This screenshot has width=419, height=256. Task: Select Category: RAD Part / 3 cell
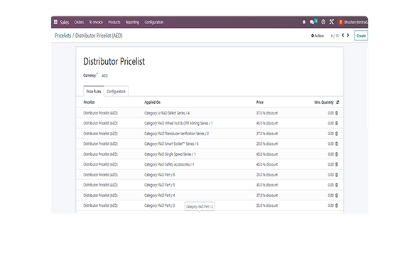pyautogui.click(x=160, y=206)
